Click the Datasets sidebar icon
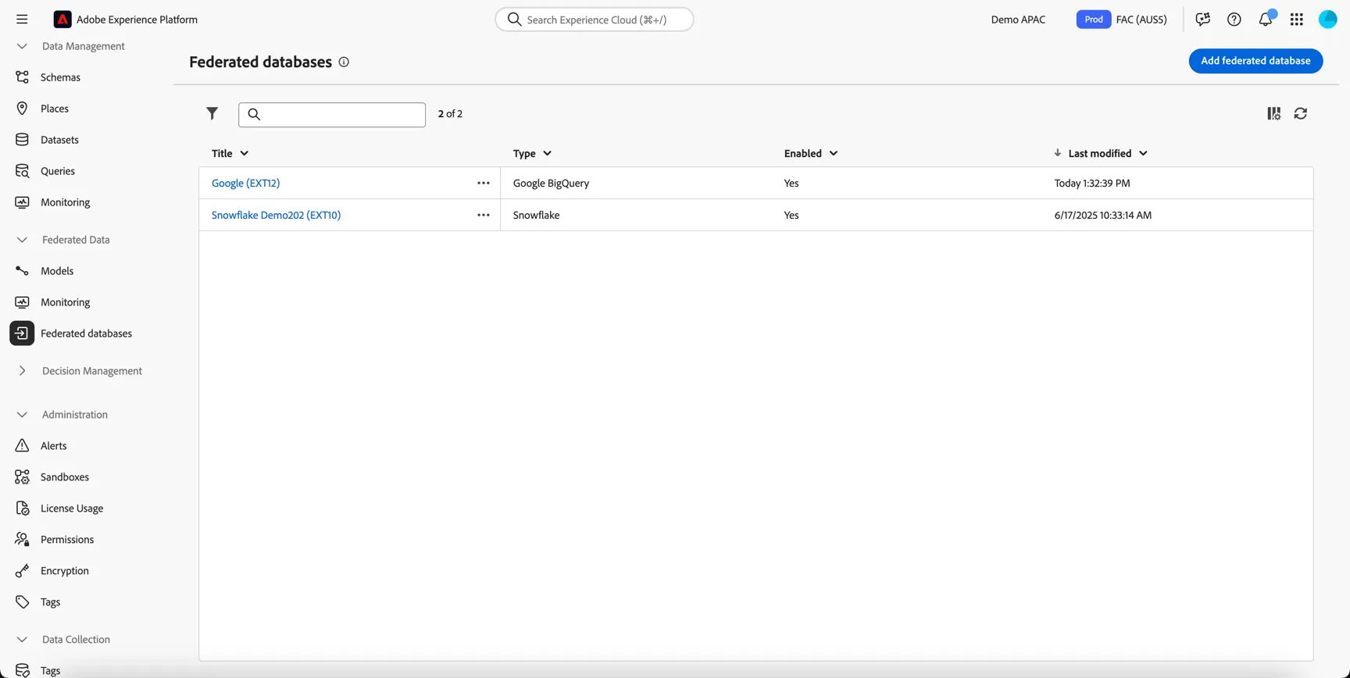The width and height of the screenshot is (1350, 678). [22, 140]
